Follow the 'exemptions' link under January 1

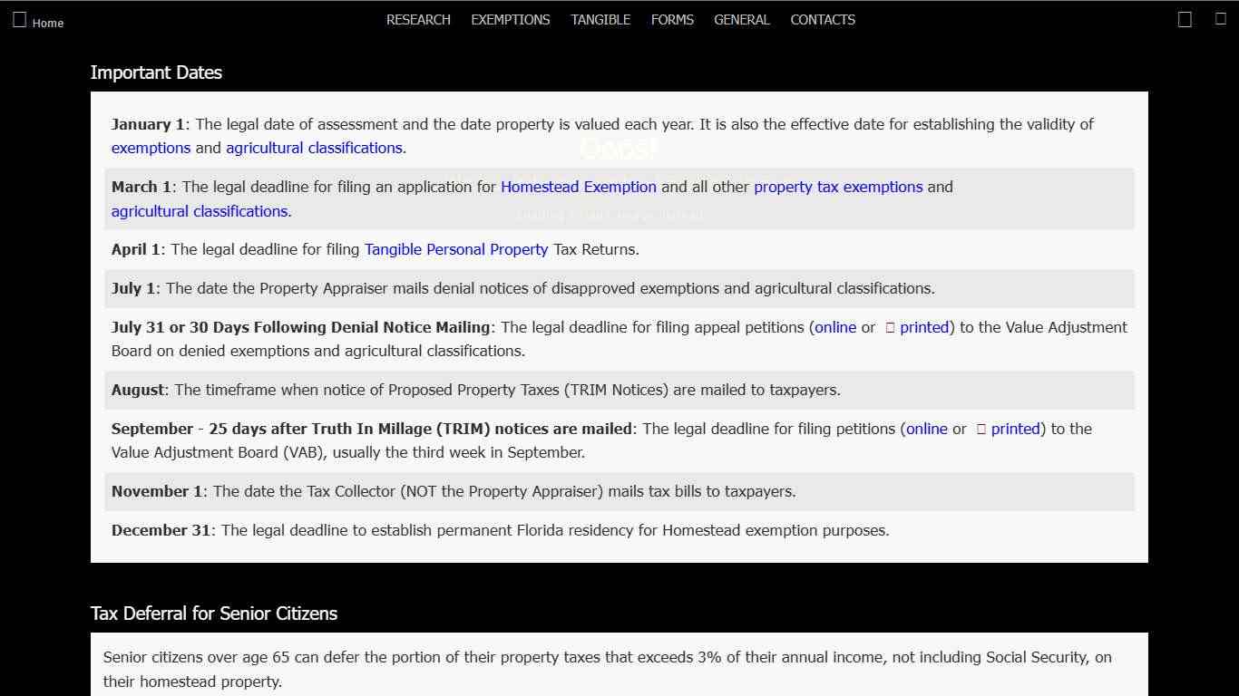[151, 148]
